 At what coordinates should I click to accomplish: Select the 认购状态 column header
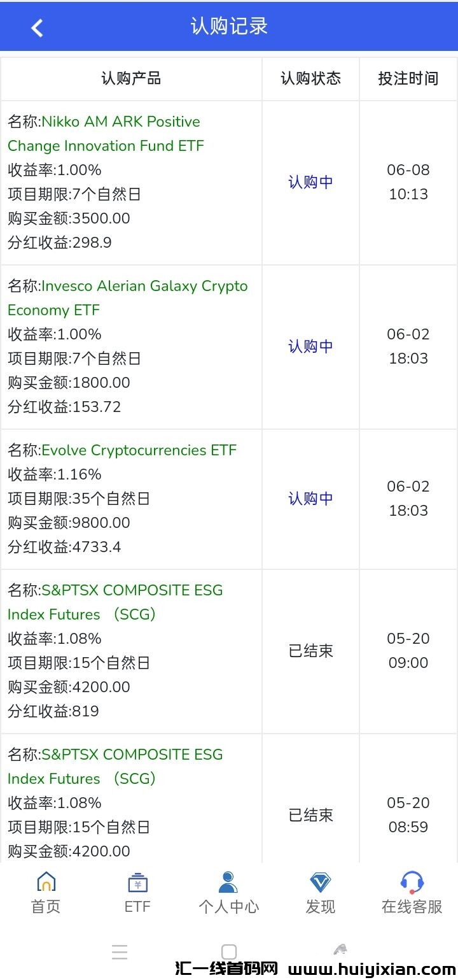310,78
